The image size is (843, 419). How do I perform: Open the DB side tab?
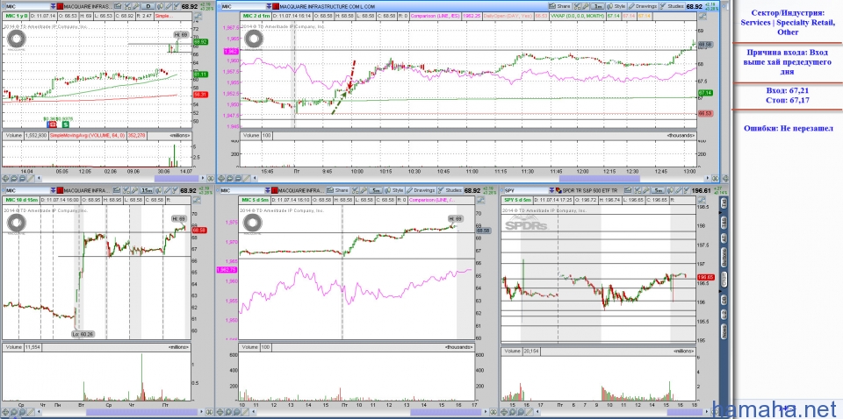[724, 298]
